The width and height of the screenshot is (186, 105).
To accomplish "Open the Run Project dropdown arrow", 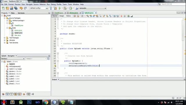I will tap(62, 8).
